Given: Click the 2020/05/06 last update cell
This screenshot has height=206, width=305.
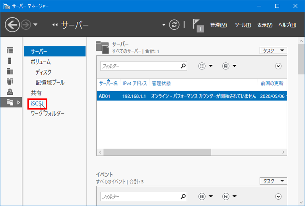Looking at the screenshot, I should pyautogui.click(x=273, y=96).
